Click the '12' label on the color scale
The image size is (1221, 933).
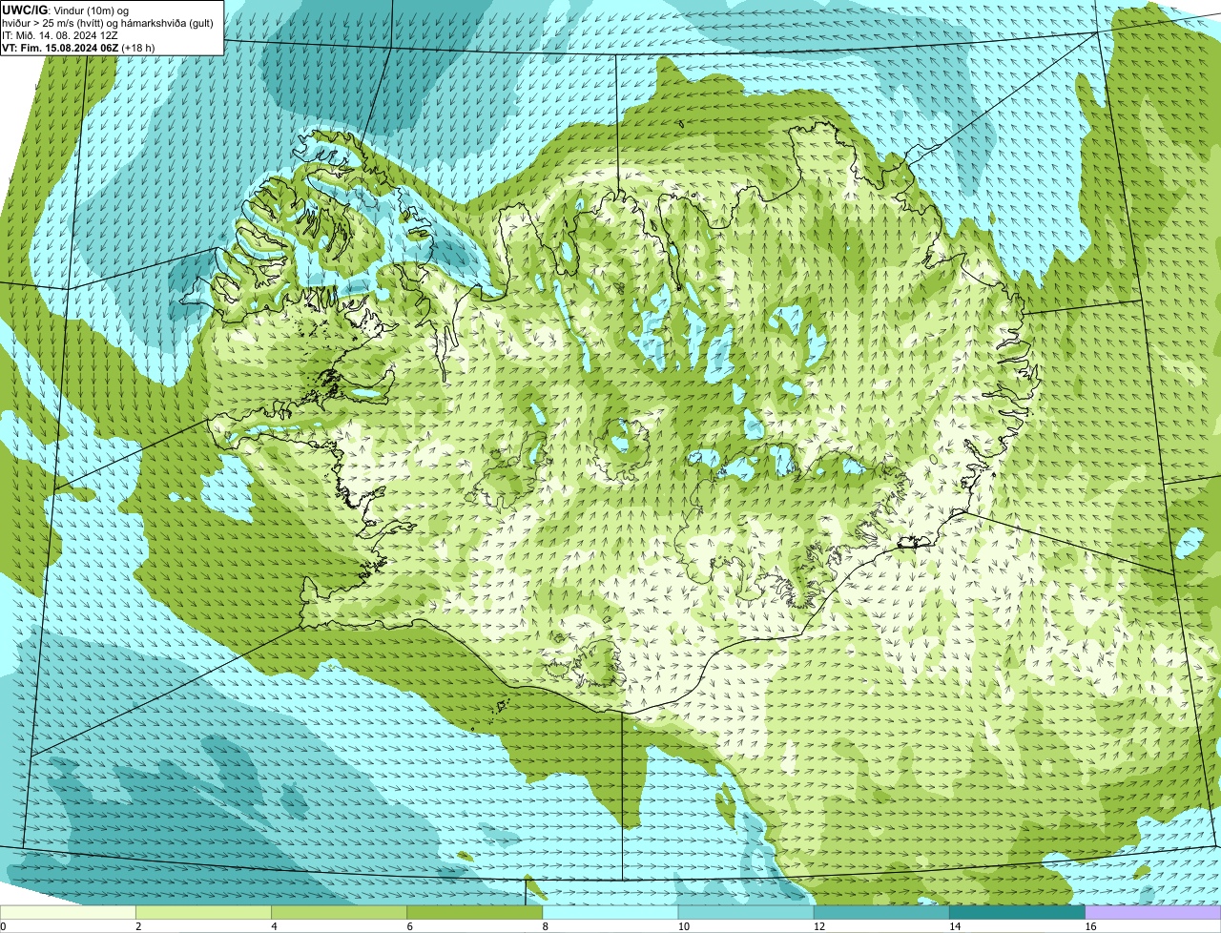coord(818,926)
